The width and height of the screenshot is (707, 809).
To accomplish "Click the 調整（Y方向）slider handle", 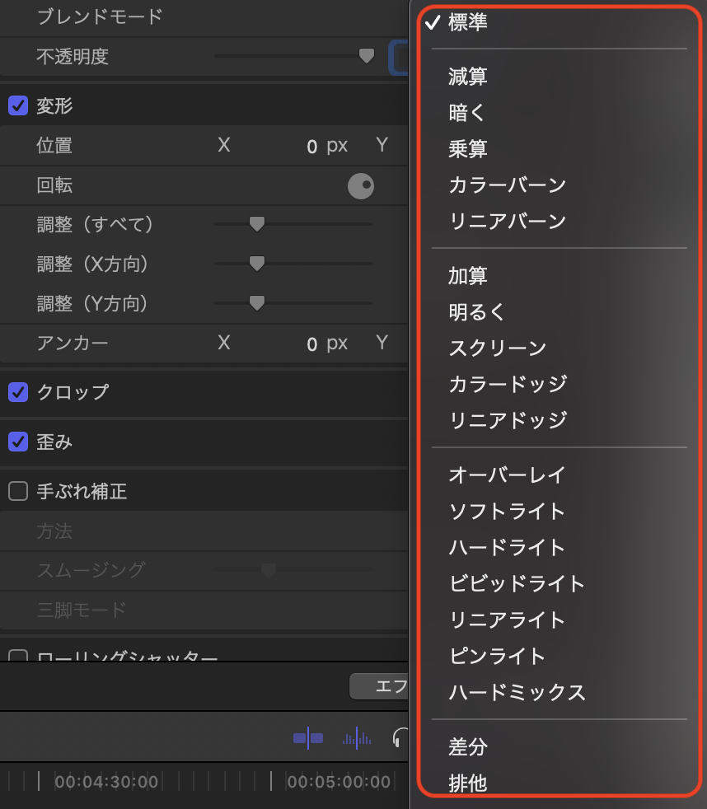I will pos(257,303).
